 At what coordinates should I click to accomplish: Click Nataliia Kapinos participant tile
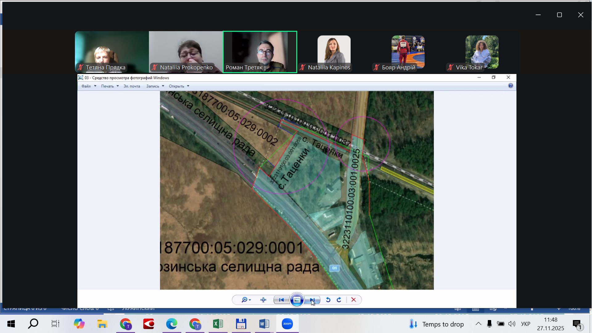334,52
